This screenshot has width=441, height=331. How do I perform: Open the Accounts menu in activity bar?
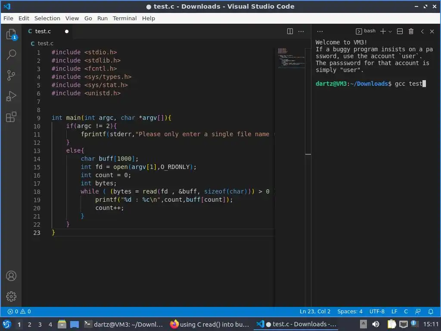[11, 276]
